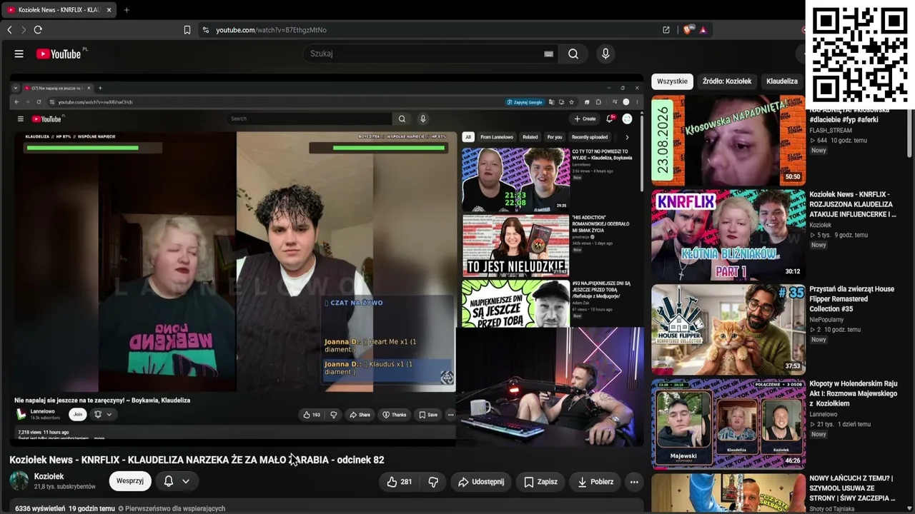Reload the current page
Screen dimensions: 915x514
click(x=38, y=30)
